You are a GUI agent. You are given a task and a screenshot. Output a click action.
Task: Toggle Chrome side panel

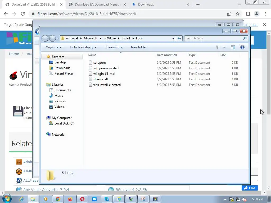click(x=248, y=14)
